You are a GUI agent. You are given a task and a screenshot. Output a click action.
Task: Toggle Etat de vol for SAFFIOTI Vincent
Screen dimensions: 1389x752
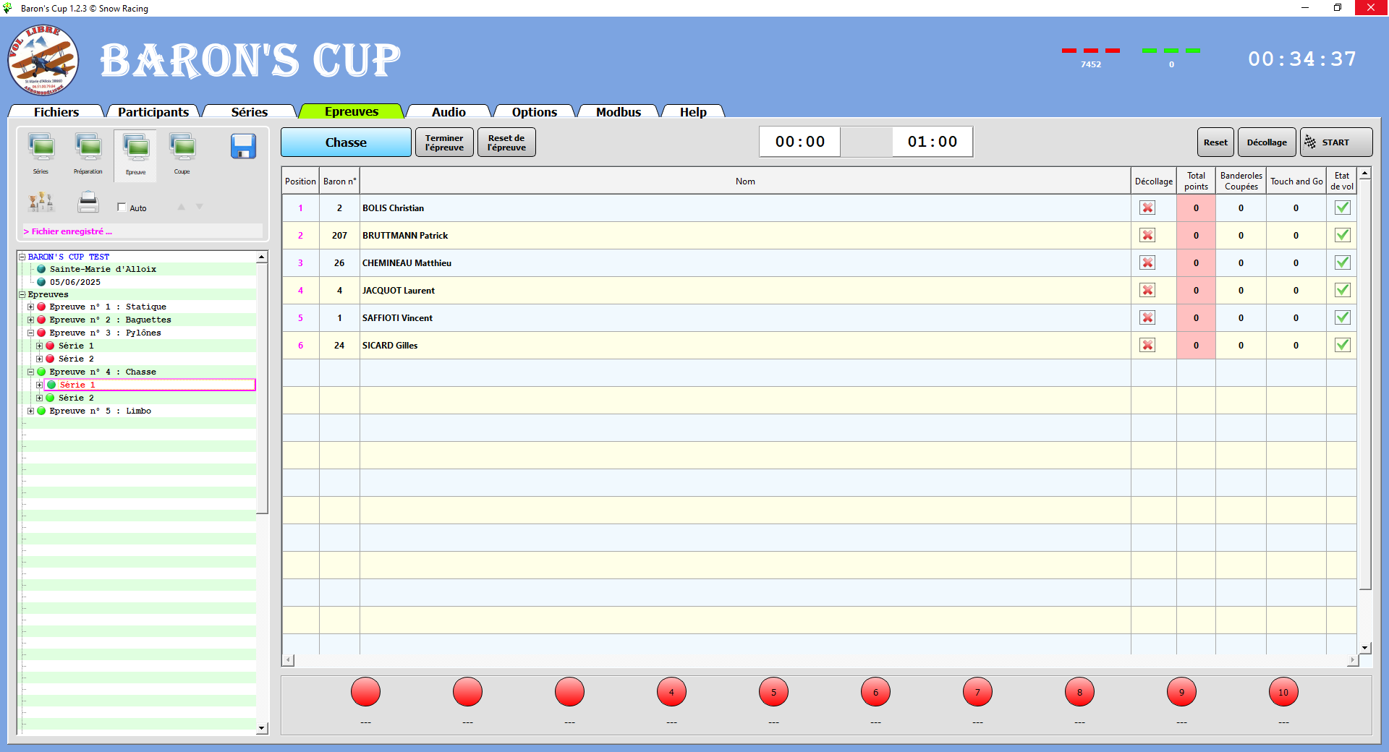pyautogui.click(x=1343, y=317)
